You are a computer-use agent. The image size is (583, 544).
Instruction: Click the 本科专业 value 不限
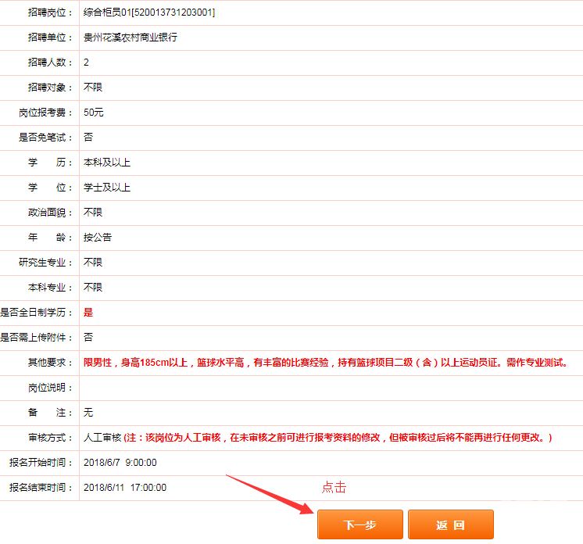pos(93,288)
